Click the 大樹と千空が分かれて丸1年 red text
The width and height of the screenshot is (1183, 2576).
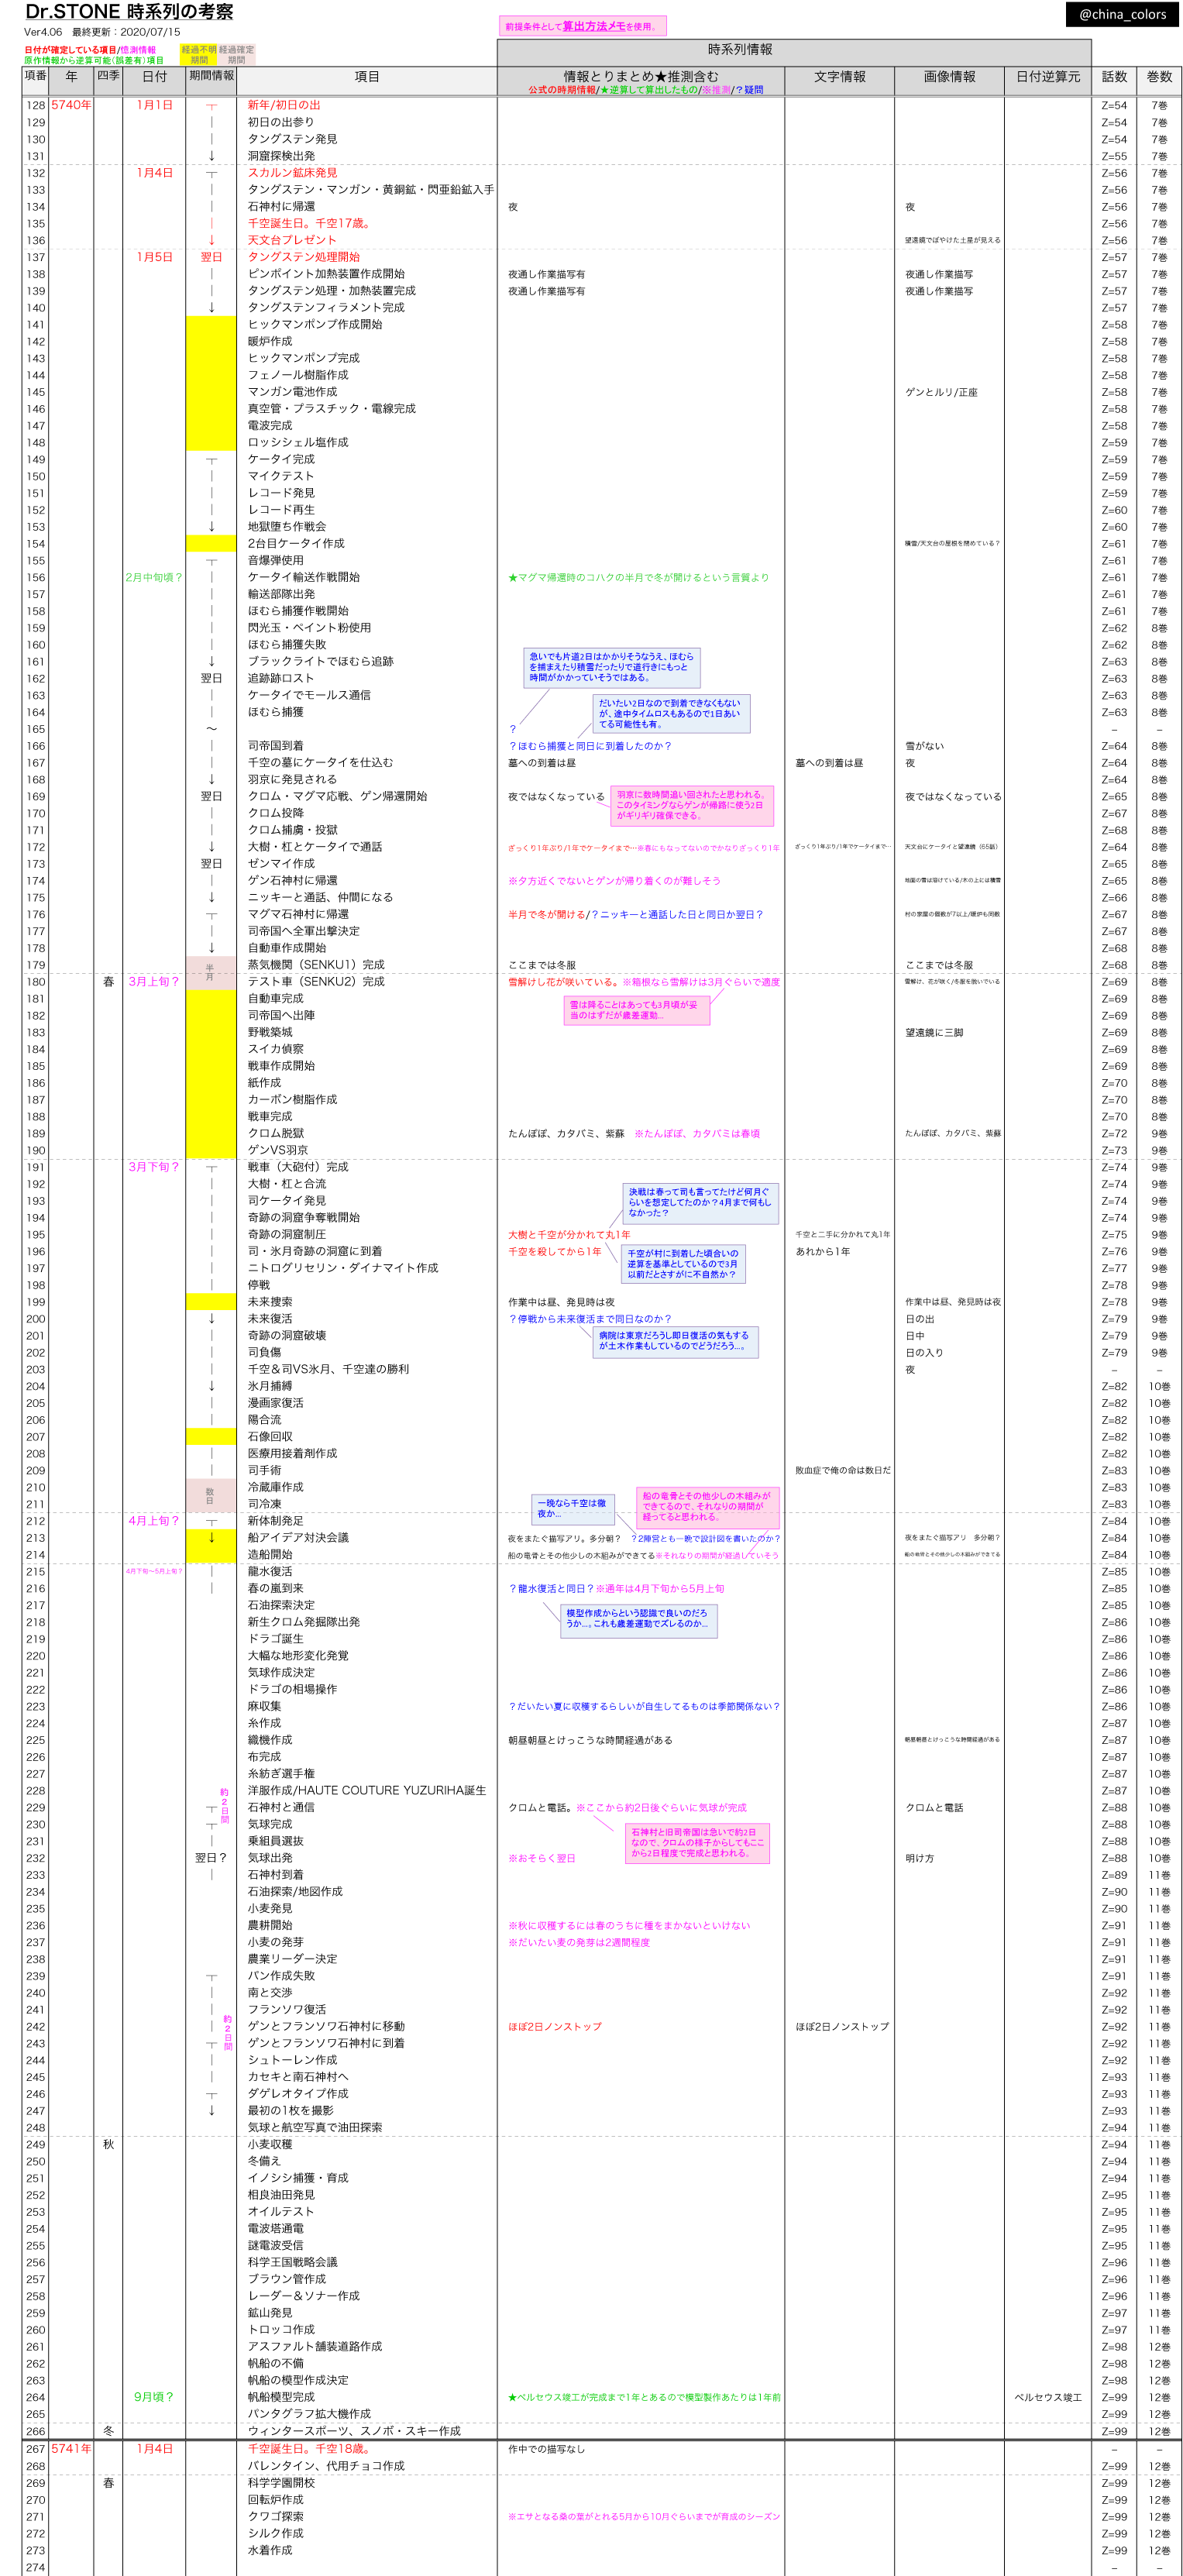pyautogui.click(x=569, y=1235)
